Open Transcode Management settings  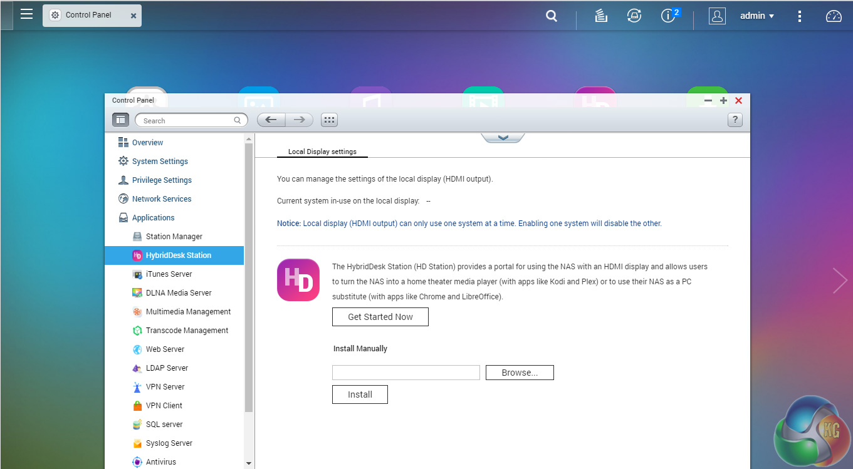174,331
